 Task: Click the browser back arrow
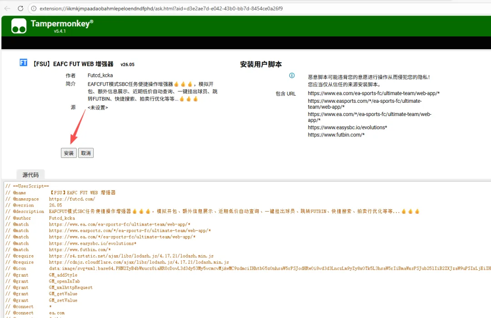click(x=8, y=9)
